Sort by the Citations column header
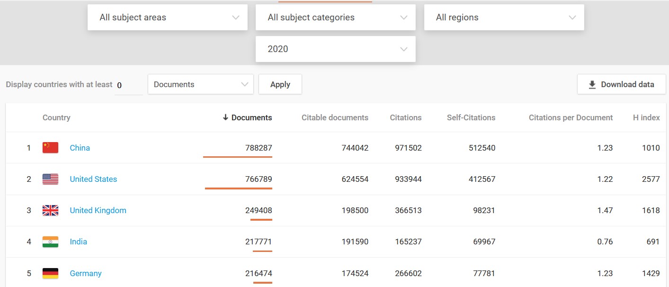 click(x=406, y=117)
